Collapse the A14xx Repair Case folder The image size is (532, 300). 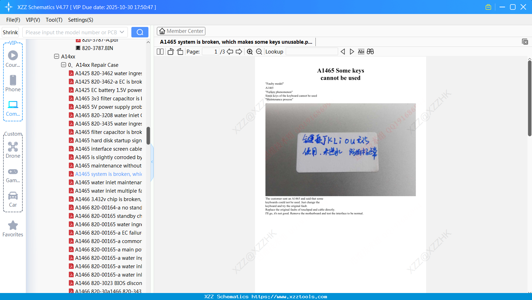pos(64,65)
